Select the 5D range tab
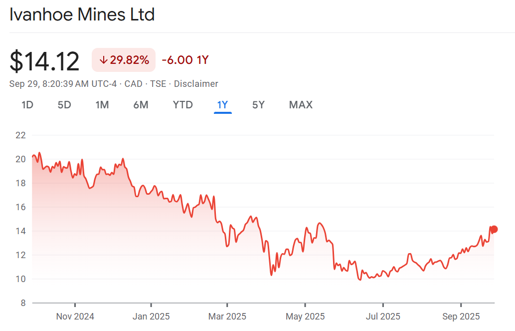This screenshot has height=331, width=515. click(x=64, y=105)
